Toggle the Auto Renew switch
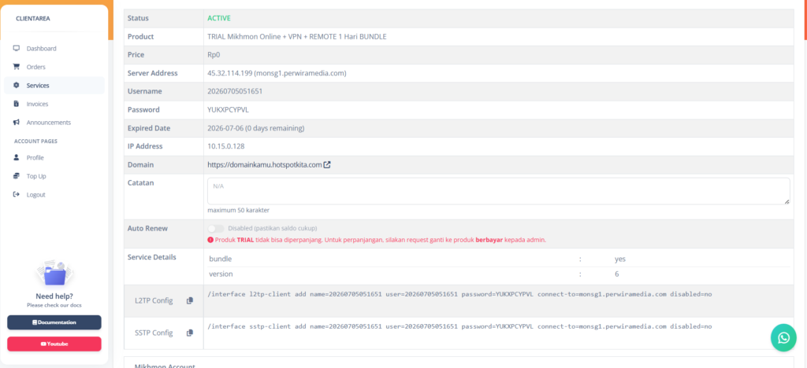 (216, 228)
